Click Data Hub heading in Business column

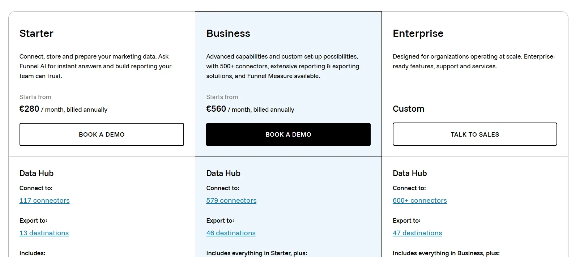click(223, 174)
